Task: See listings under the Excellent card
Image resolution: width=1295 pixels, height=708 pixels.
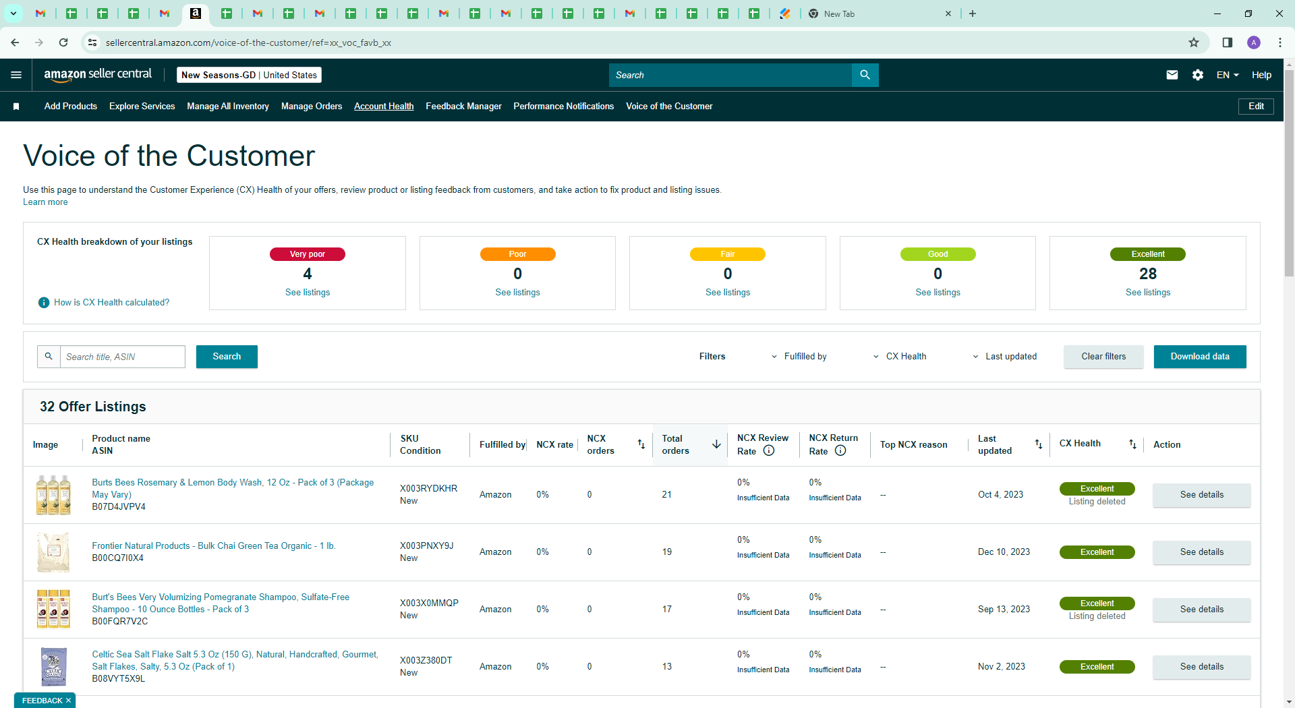Action: click(1148, 293)
